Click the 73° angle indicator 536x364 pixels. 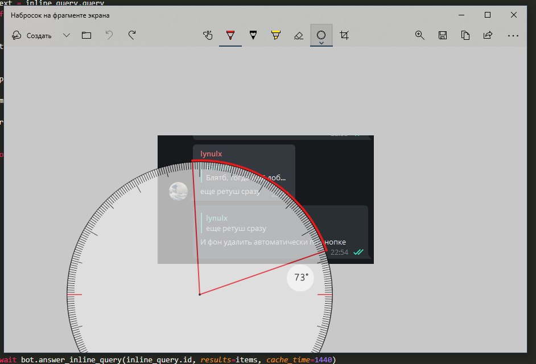coord(300,278)
